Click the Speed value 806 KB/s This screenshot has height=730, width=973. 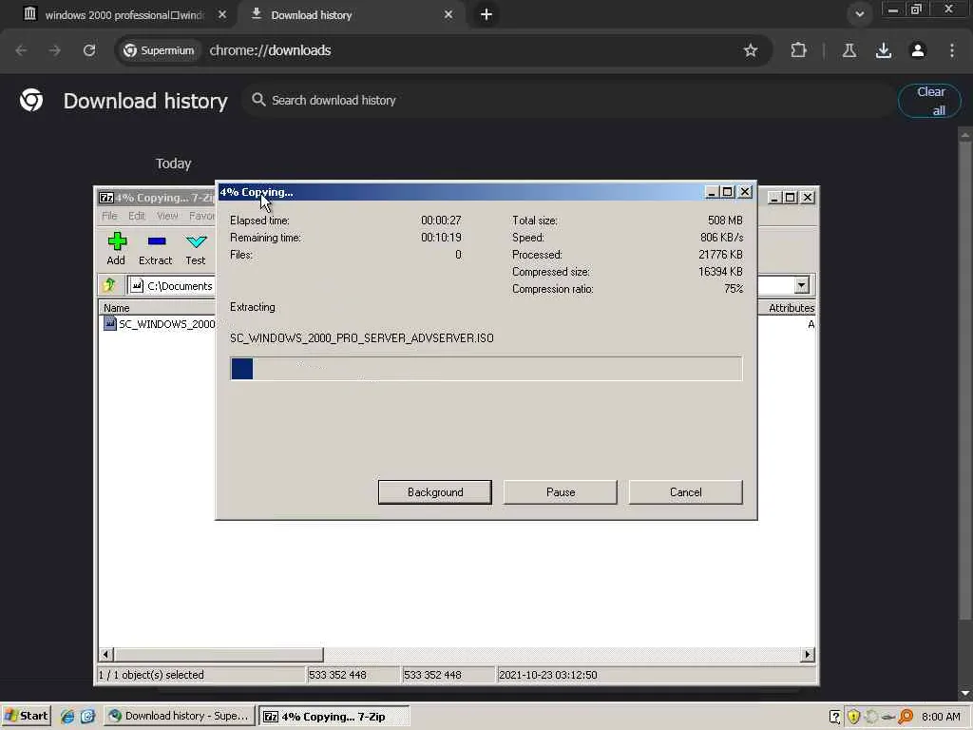click(722, 238)
